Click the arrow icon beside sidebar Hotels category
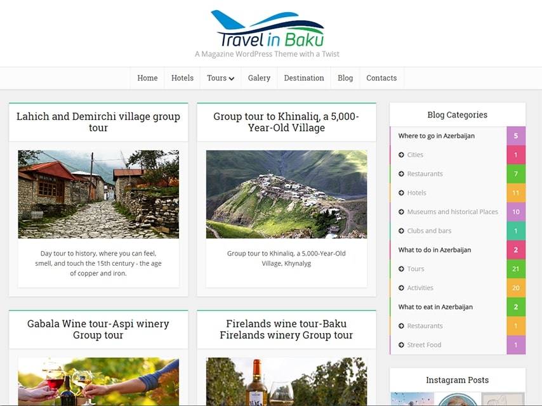The image size is (542, 406). pyautogui.click(x=401, y=193)
